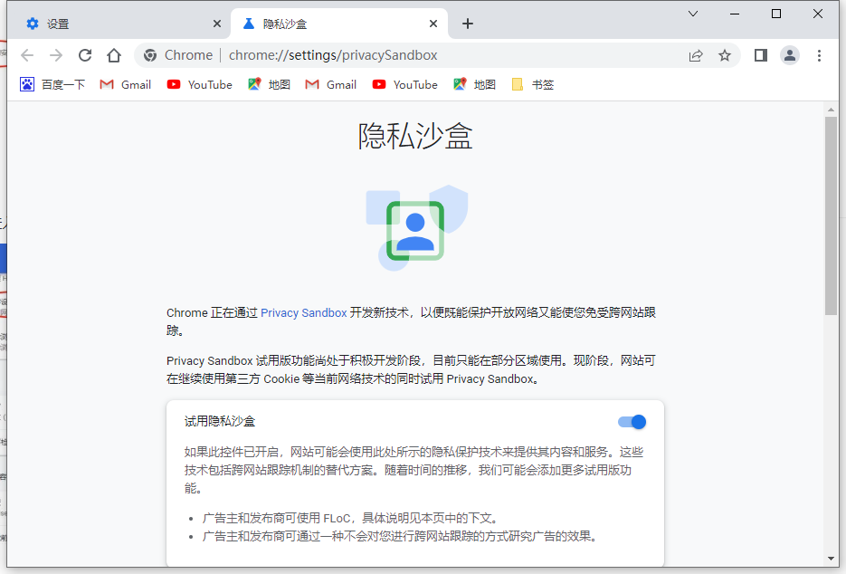Open the first YouTube bookmark

point(200,84)
